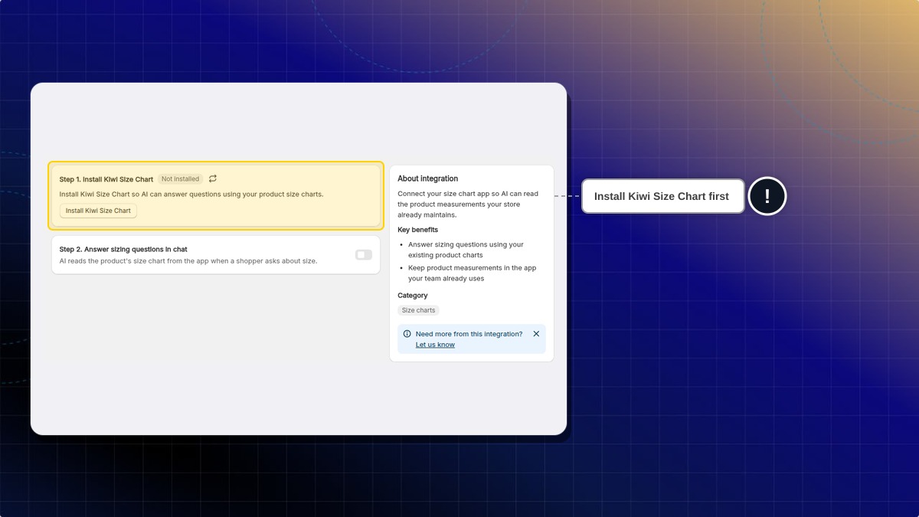Click the 'Connect your size chart app' paragraph

(x=468, y=205)
